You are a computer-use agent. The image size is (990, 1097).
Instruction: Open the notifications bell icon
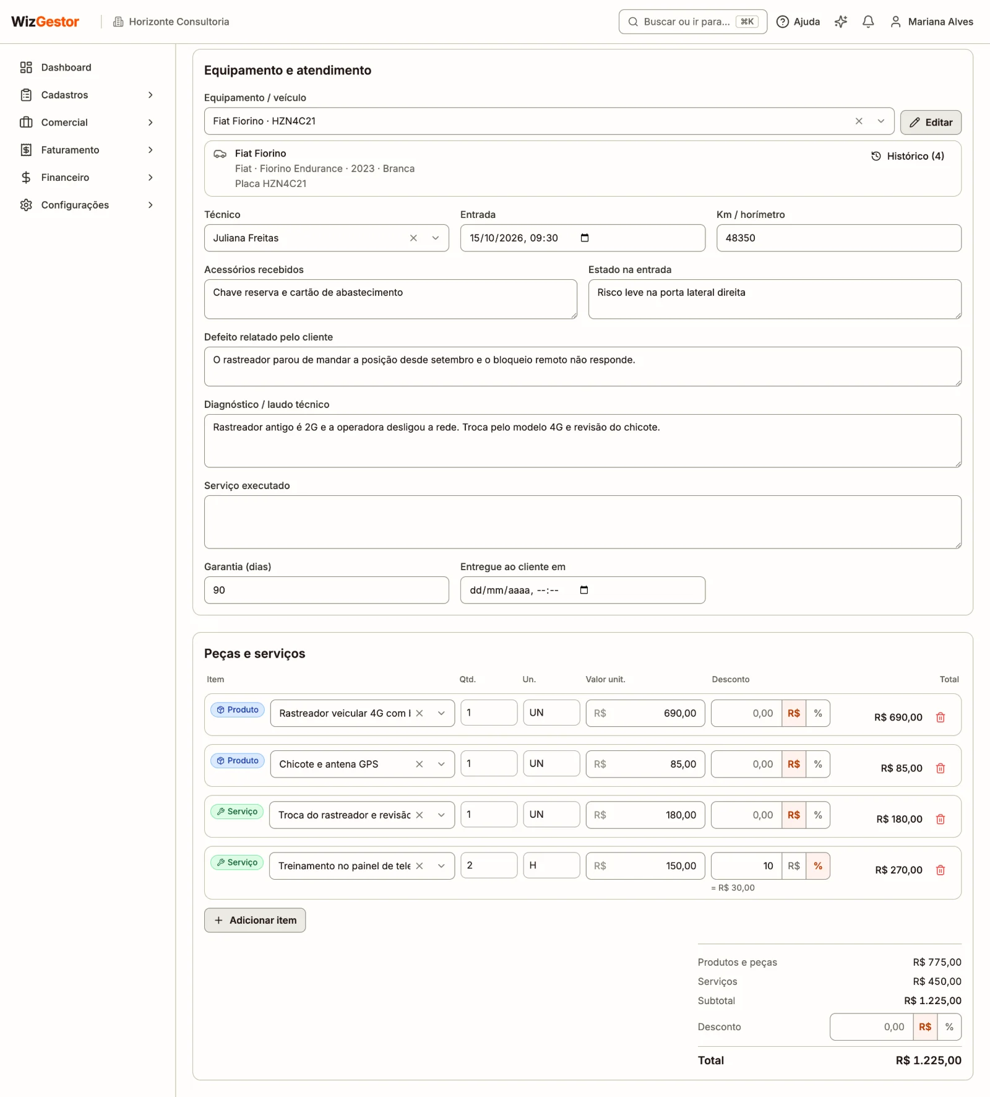tap(868, 22)
